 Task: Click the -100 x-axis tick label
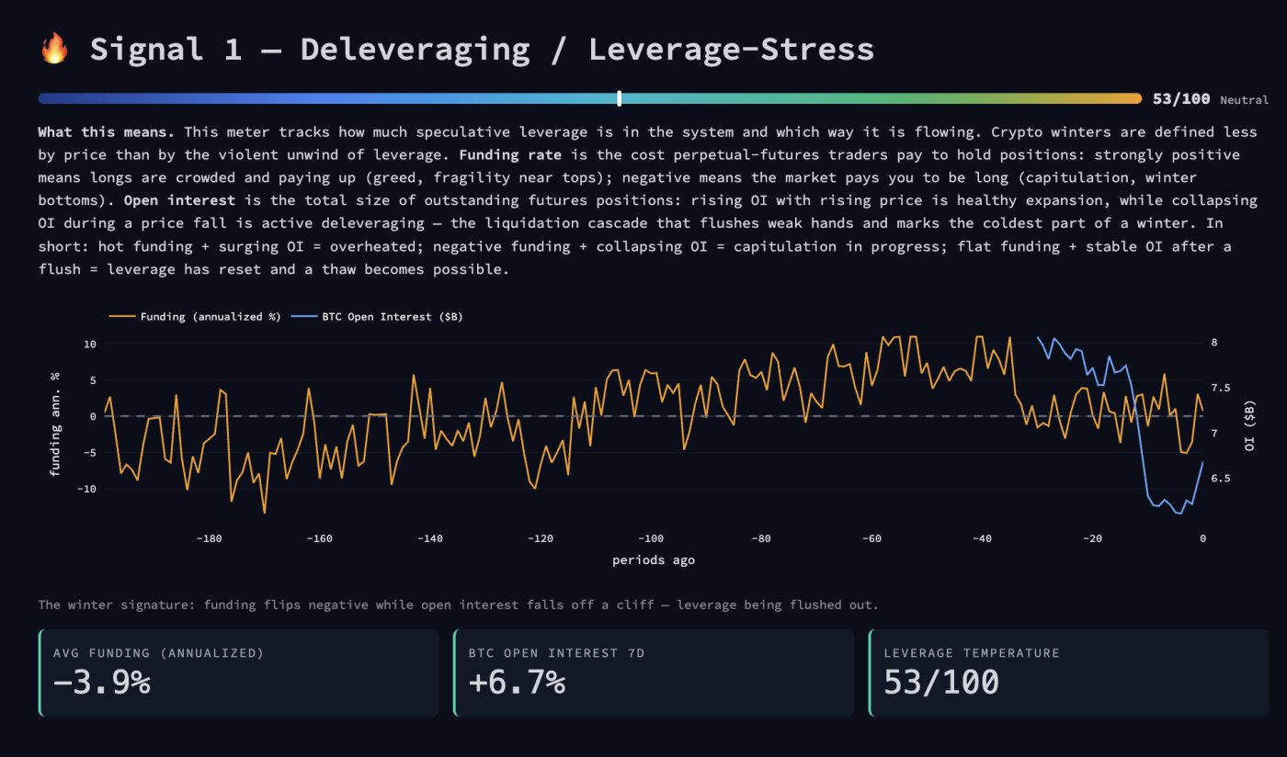[x=651, y=539]
